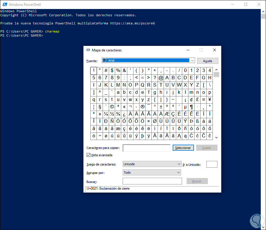The height and width of the screenshot is (230, 266).
Task: Click the Buscar button
Action: 197,181
